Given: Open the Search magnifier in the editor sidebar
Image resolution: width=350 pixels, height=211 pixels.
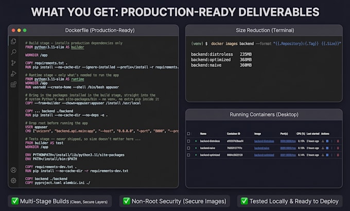Looking at the screenshot, I should click(x=13, y=52).
